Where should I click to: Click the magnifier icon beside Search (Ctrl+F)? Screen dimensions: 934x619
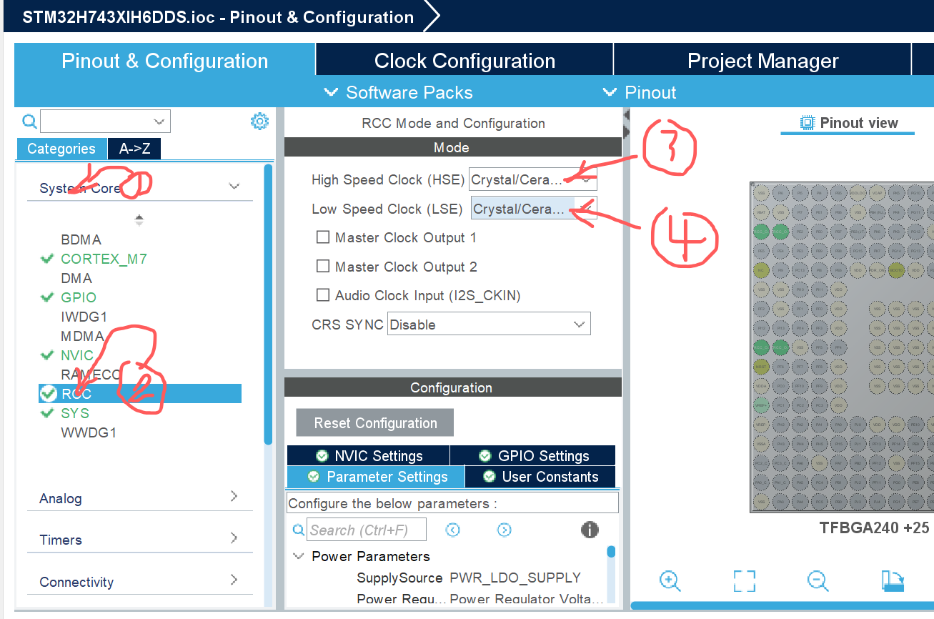(299, 530)
